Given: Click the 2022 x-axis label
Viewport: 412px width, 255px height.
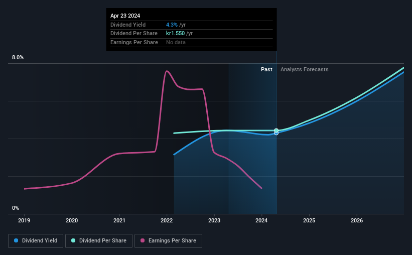Looking at the screenshot, I should 167,220.
